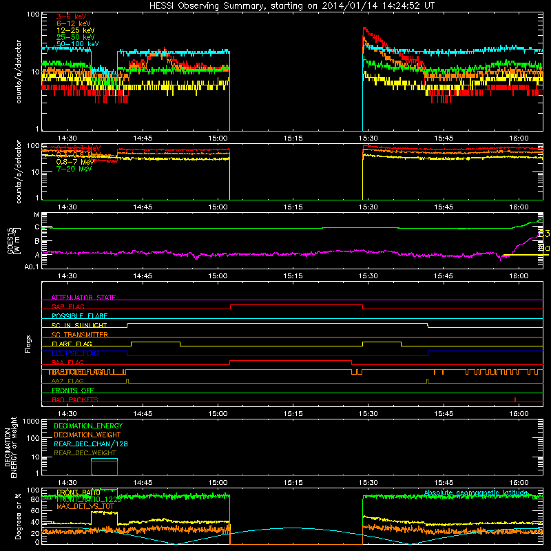
Task: Click "14:45" time tick under the decimation panel
Action: click(x=143, y=483)
